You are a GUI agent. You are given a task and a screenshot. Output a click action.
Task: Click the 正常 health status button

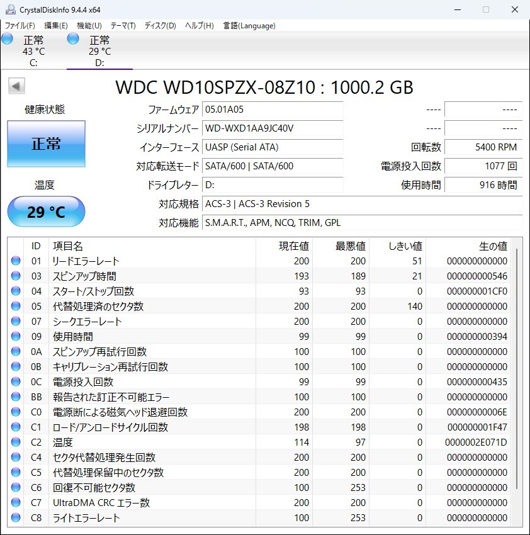coord(46,144)
